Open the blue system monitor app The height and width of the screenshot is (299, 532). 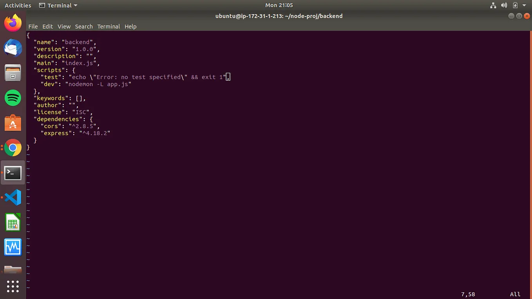tap(13, 247)
